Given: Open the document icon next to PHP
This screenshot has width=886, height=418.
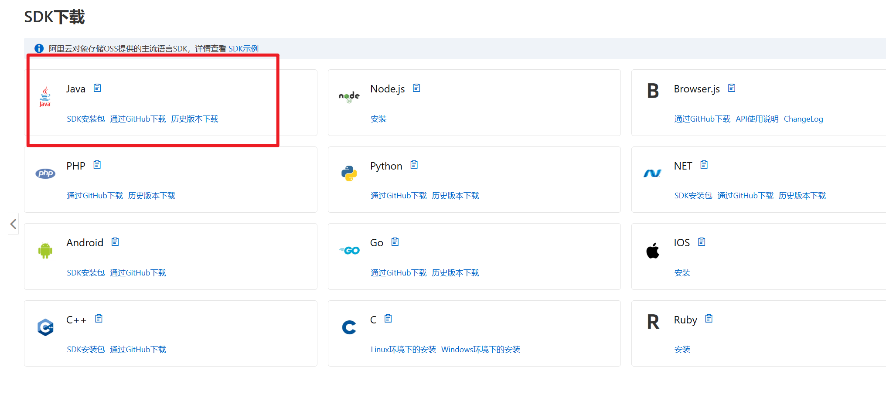Looking at the screenshot, I should 97,165.
